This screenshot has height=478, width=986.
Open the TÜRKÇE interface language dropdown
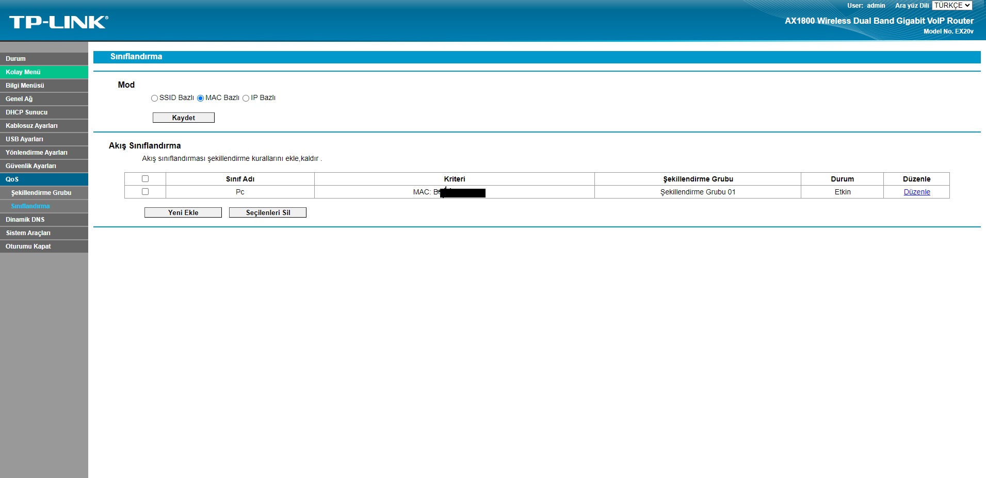pos(952,6)
